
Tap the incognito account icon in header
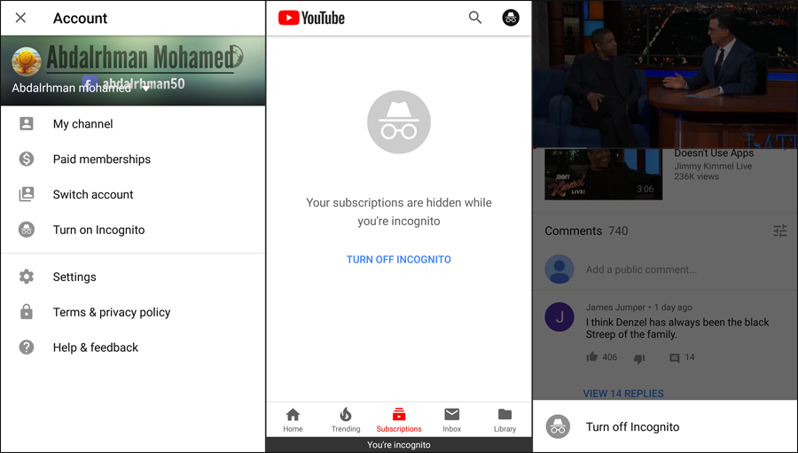click(x=511, y=18)
